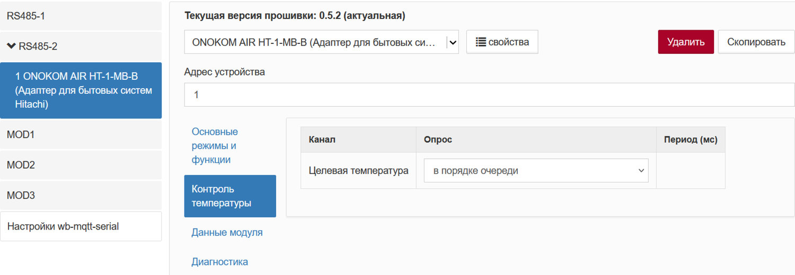Click the Период (мс) column header
795x275 pixels.
691,140
